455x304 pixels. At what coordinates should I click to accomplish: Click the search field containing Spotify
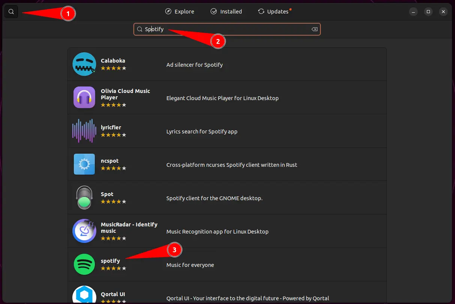click(227, 29)
